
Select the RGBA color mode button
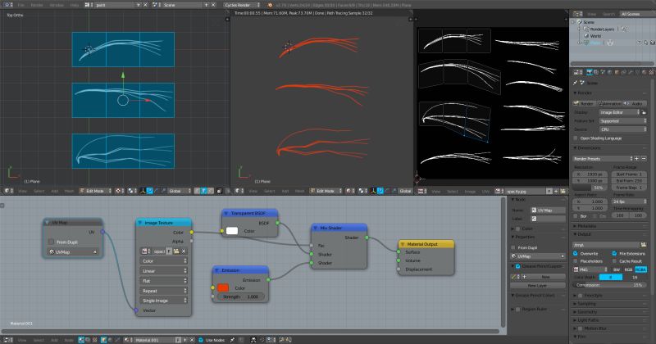click(640, 269)
